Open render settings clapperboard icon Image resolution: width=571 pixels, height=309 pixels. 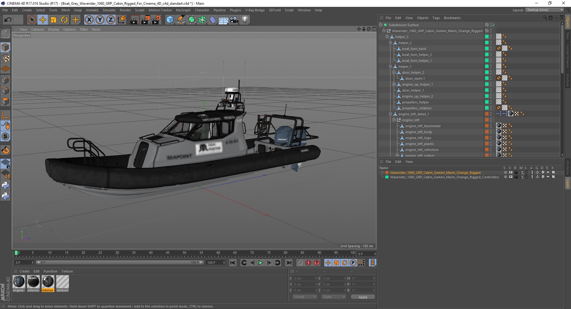[156, 20]
